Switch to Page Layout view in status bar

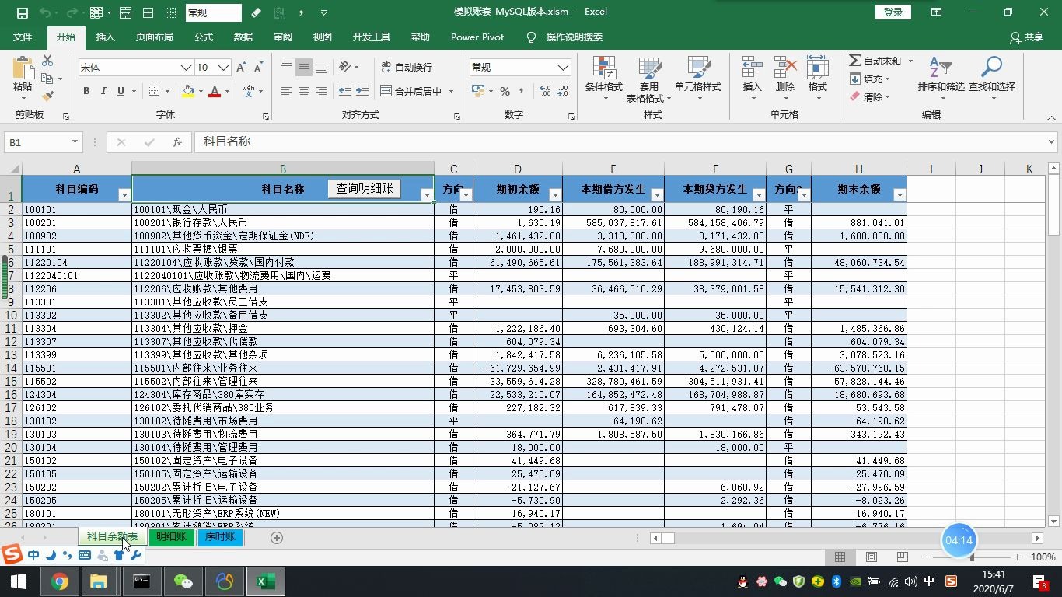click(872, 557)
